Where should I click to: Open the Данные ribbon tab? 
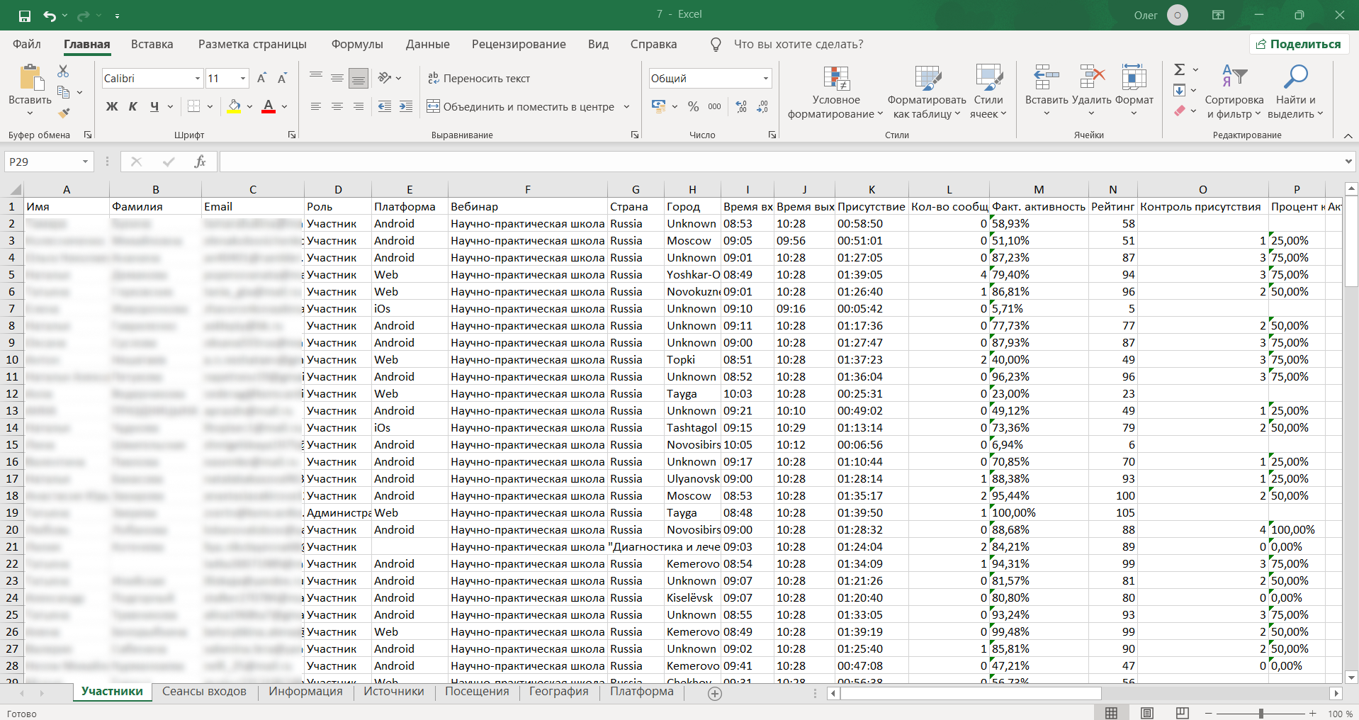pyautogui.click(x=427, y=44)
